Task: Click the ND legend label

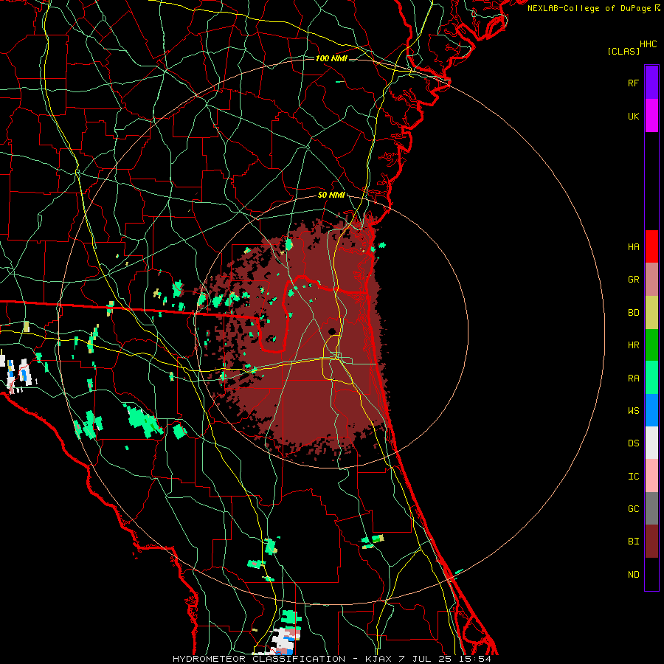Action: [633, 575]
